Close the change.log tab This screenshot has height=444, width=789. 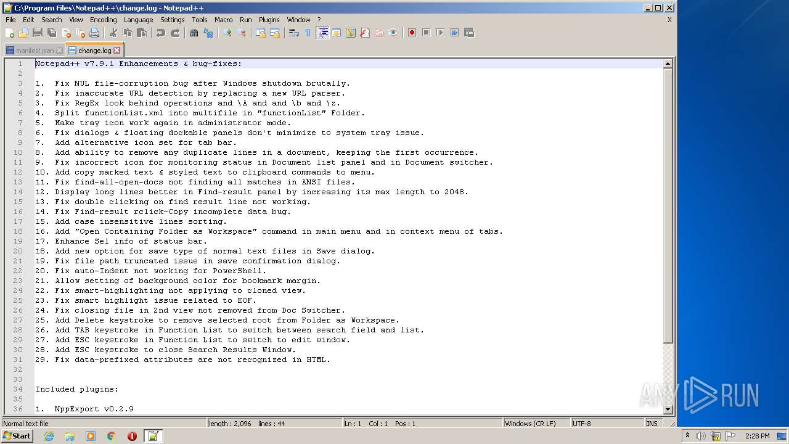pos(117,51)
